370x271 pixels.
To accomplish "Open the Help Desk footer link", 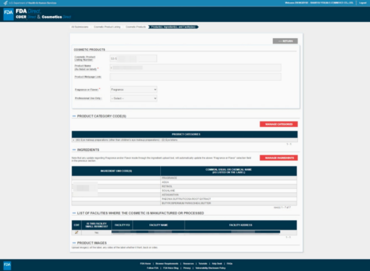I will click(217, 263).
